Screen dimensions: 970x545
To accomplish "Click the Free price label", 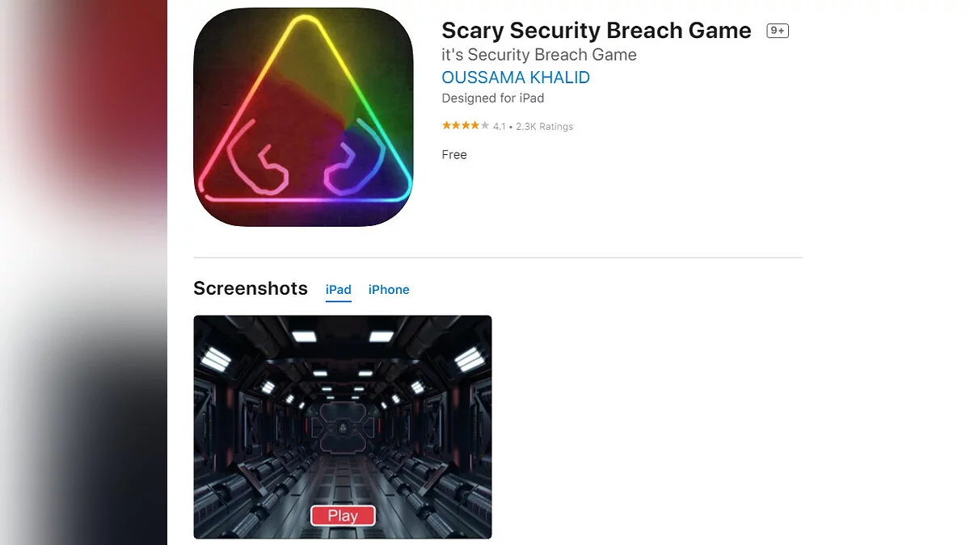I will pyautogui.click(x=454, y=154).
